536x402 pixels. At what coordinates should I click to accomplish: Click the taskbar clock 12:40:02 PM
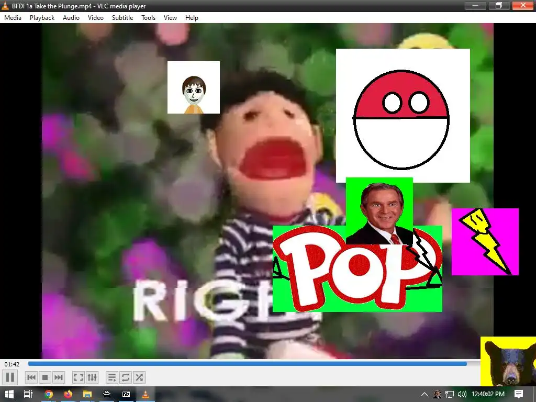click(488, 394)
